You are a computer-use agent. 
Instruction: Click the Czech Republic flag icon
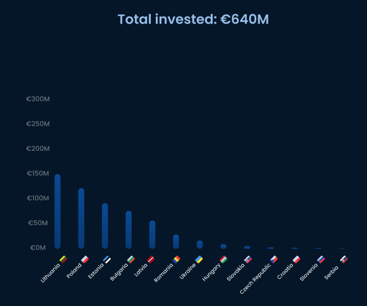tap(274, 259)
